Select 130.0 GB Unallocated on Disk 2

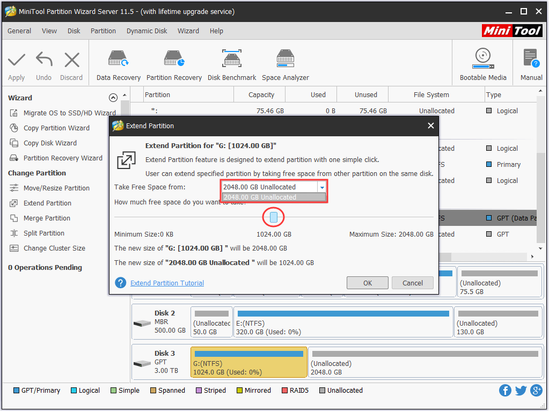point(498,322)
